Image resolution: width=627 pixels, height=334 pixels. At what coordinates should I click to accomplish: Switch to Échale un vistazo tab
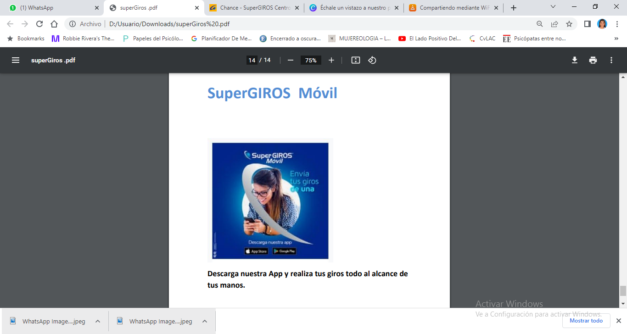354,8
